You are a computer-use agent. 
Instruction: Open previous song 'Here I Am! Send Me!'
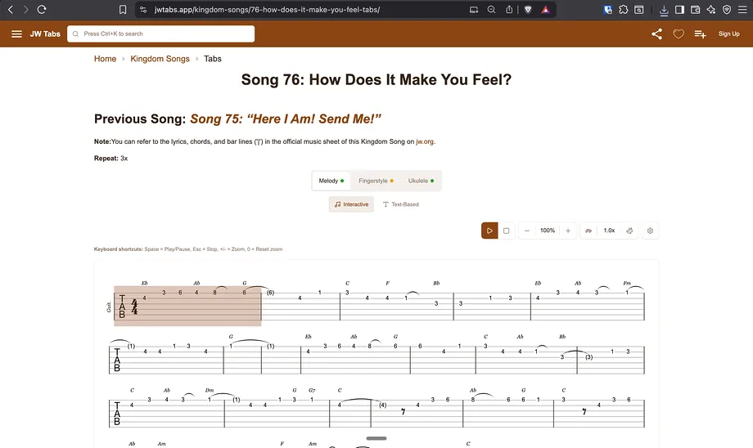286,119
